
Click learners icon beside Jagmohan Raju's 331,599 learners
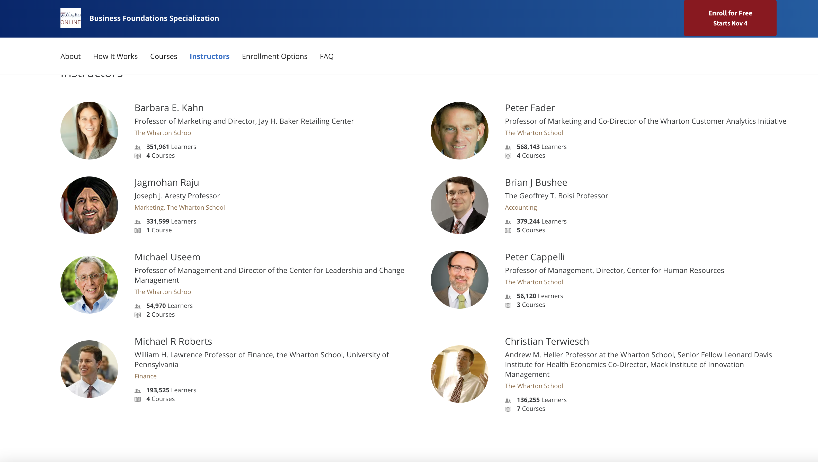(x=138, y=222)
